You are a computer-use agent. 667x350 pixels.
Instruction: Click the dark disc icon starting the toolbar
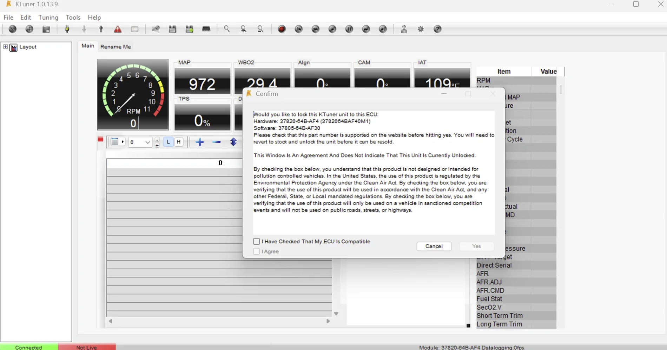coord(13,29)
